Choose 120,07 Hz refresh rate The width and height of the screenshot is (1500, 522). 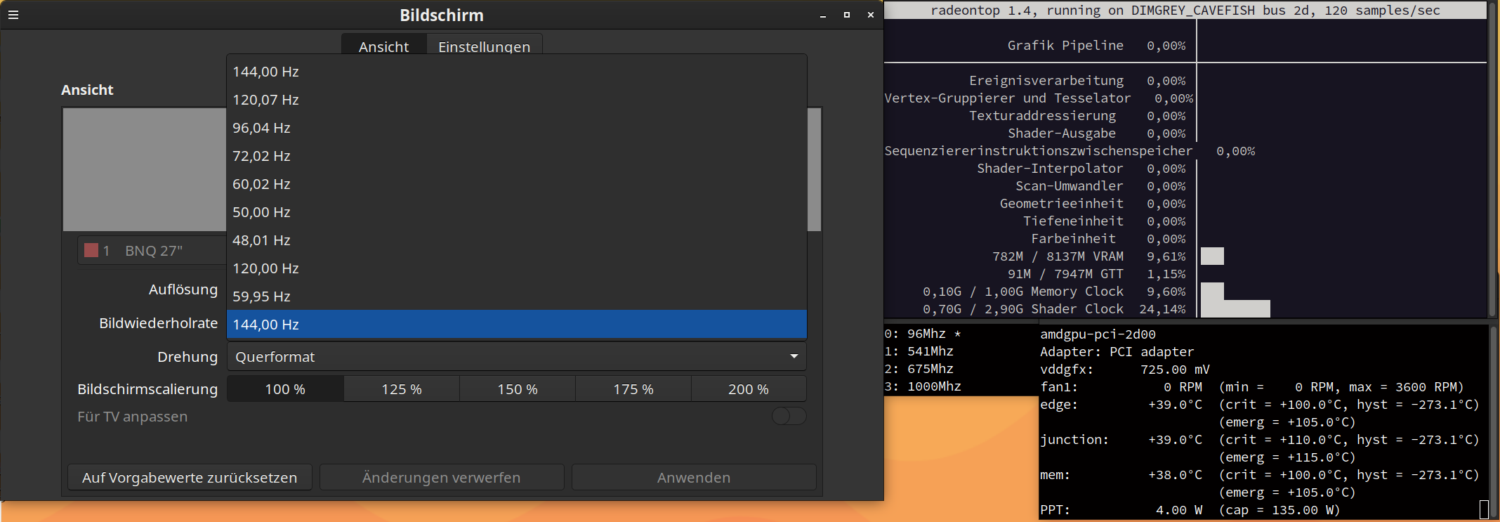click(x=517, y=100)
